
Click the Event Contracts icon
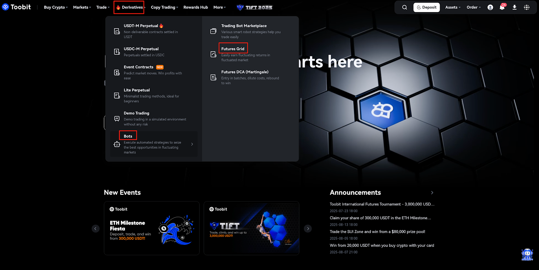tap(117, 73)
